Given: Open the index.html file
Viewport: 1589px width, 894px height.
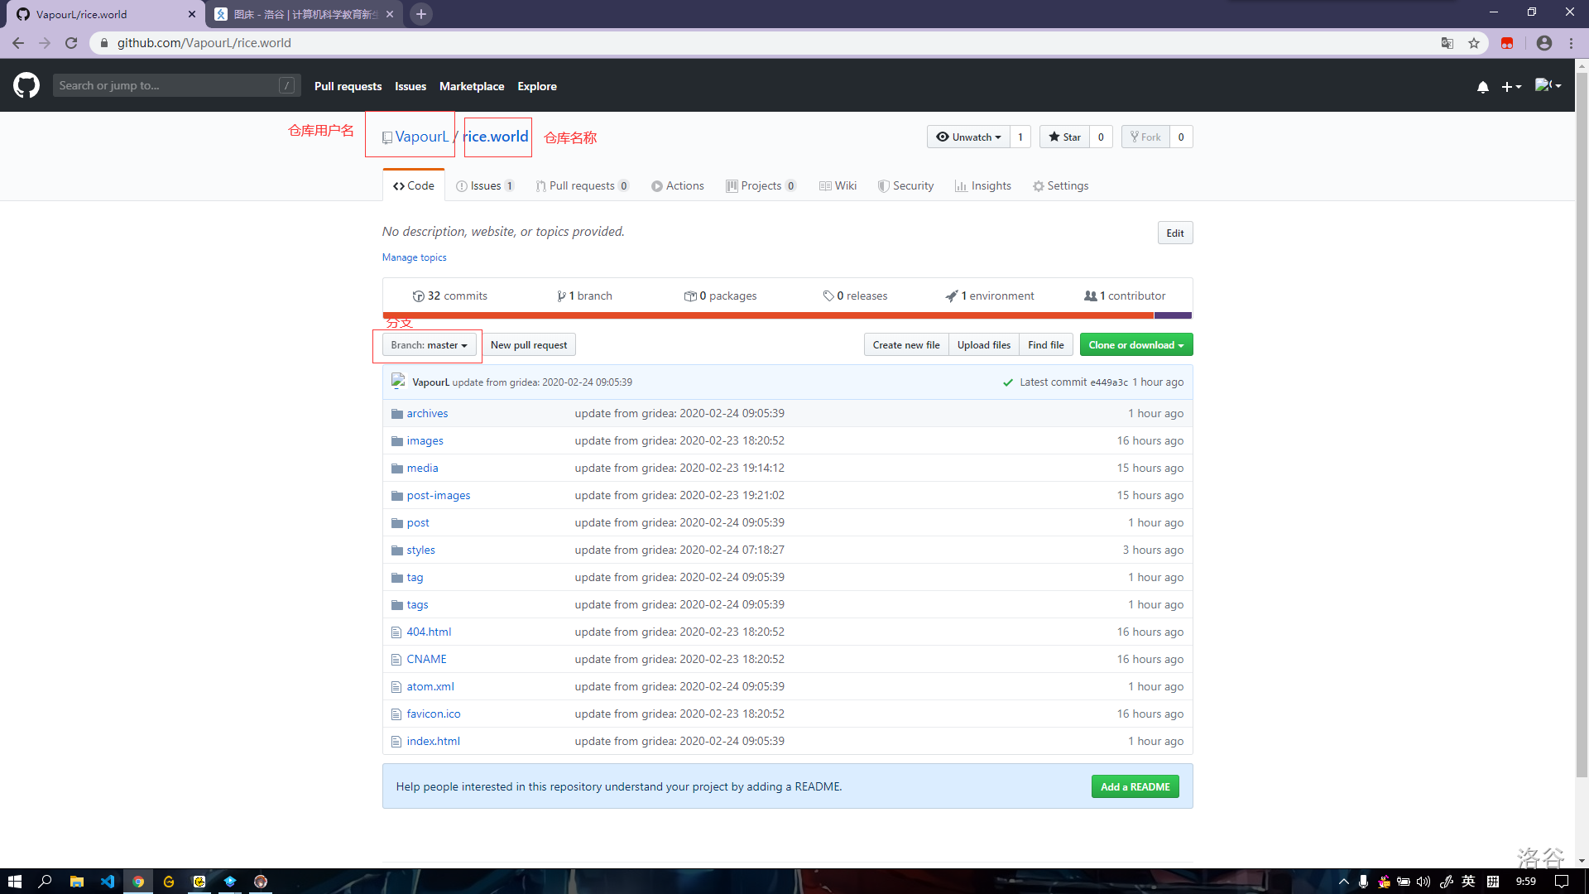Looking at the screenshot, I should click(x=433, y=741).
